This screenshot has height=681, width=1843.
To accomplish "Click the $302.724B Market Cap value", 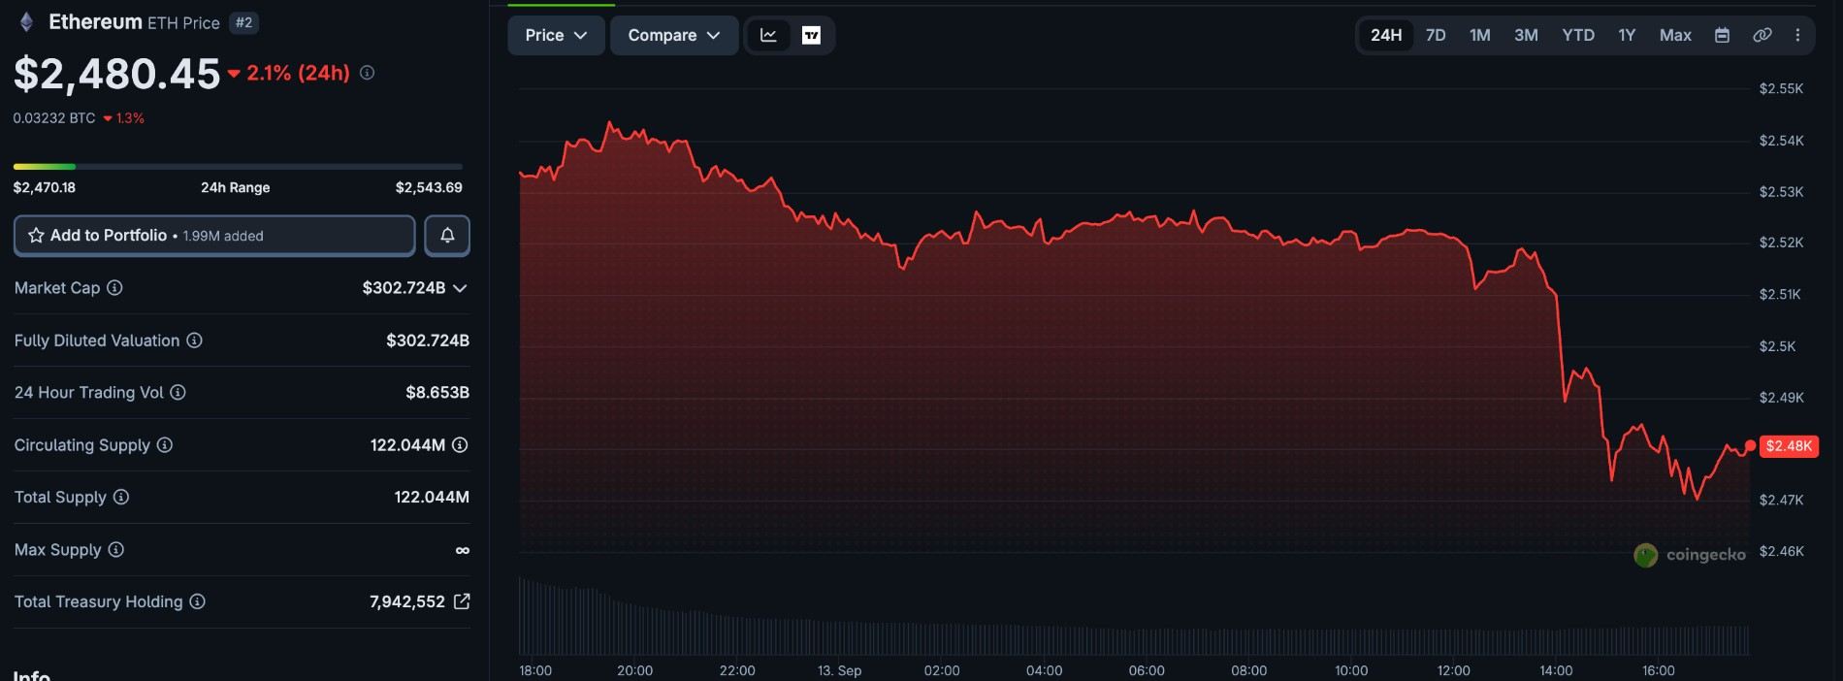I will (404, 288).
